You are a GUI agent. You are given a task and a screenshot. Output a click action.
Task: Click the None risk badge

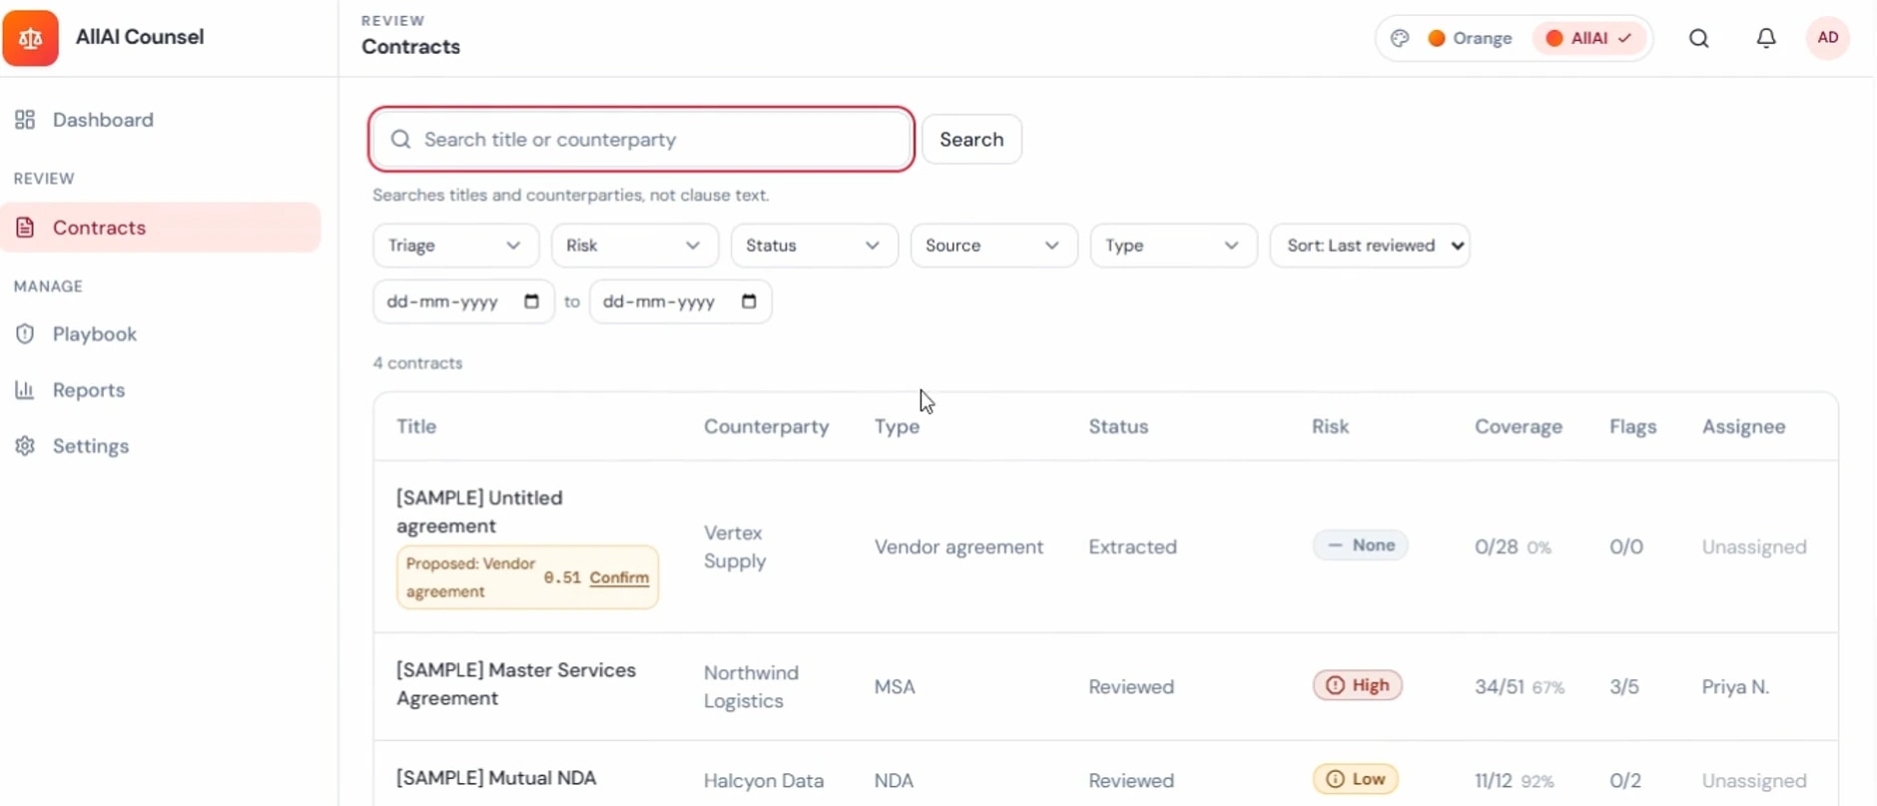[x=1360, y=546]
